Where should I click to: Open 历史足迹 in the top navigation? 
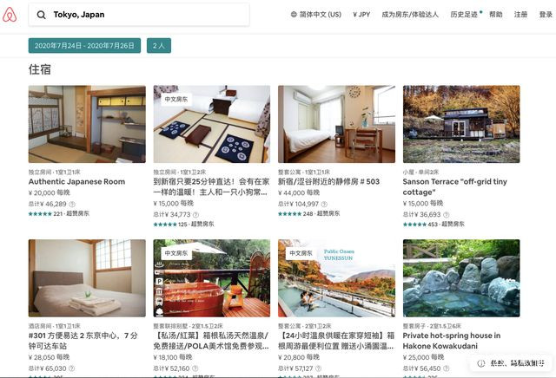click(464, 15)
